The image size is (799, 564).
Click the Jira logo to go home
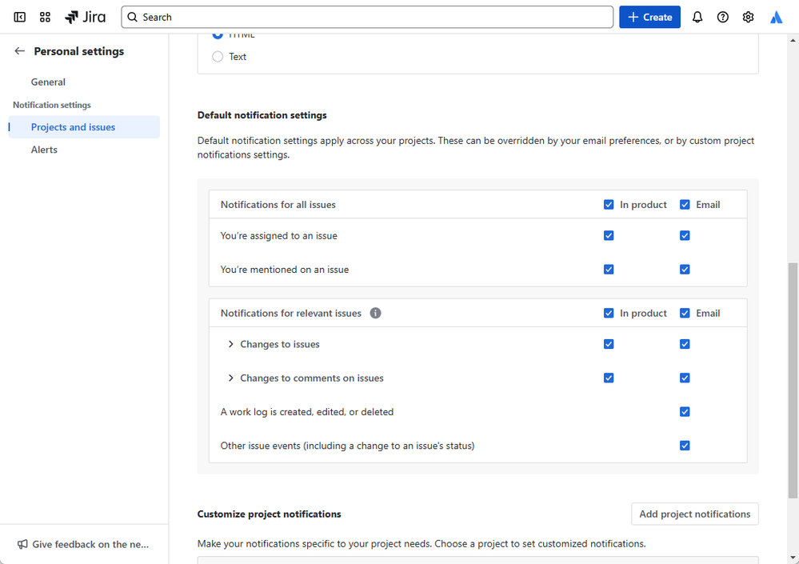coord(85,17)
